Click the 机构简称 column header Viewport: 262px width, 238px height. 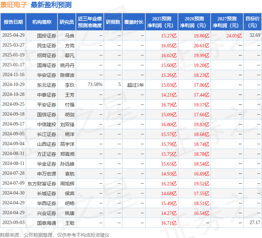pyautogui.click(x=42, y=22)
